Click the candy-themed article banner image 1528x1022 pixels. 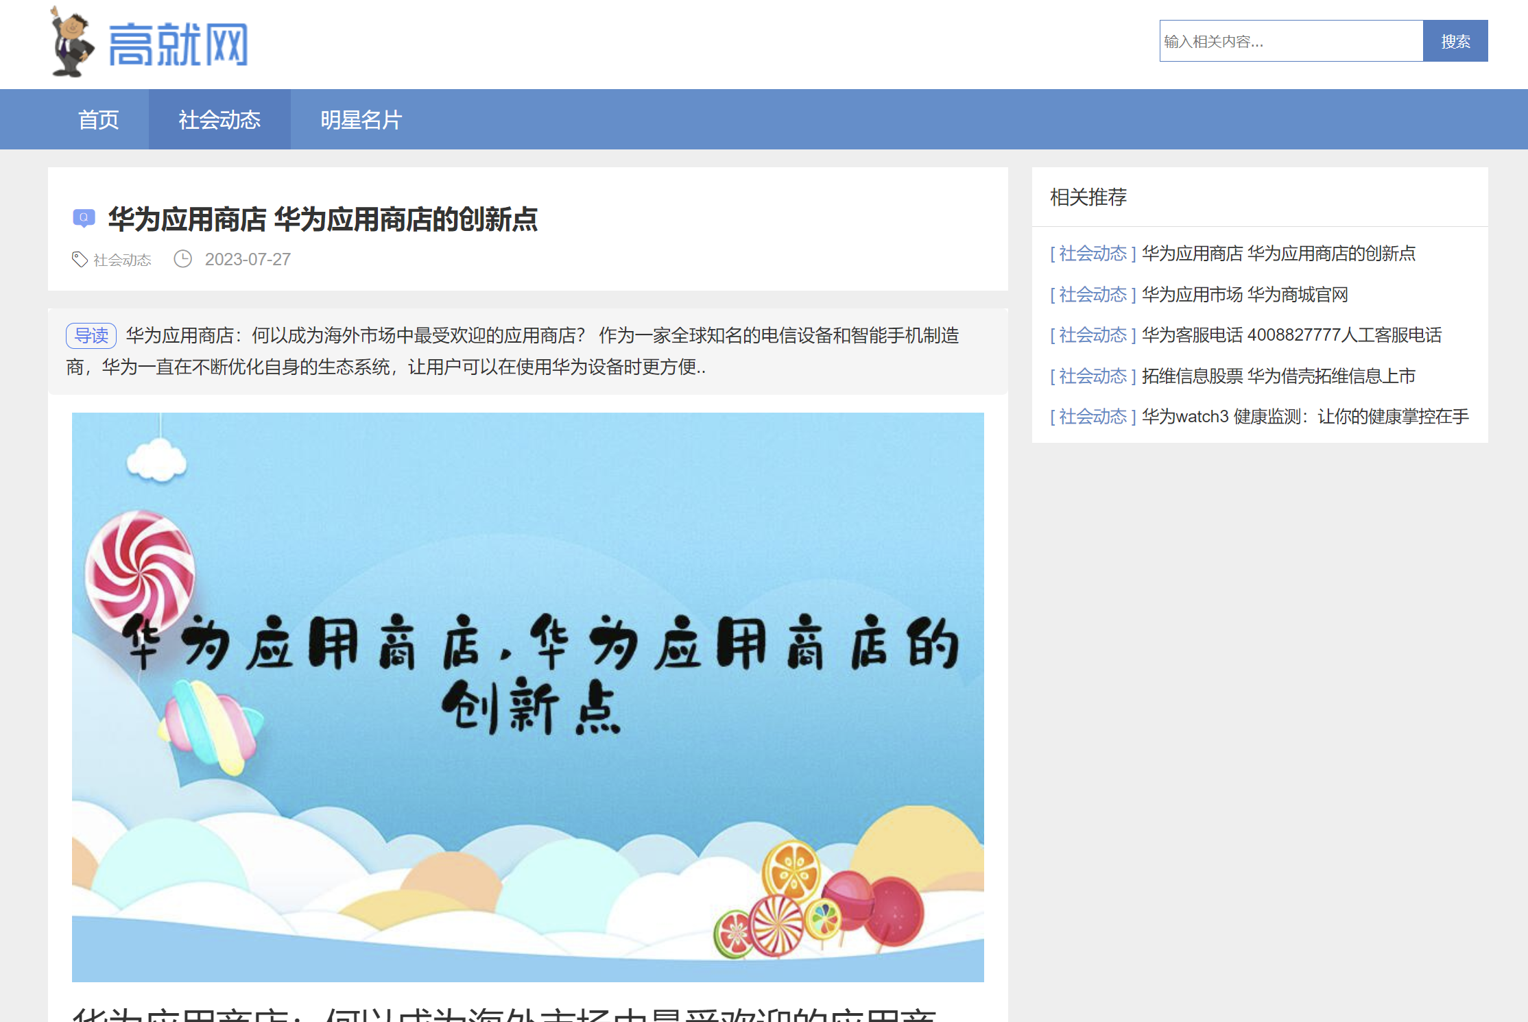coord(528,697)
